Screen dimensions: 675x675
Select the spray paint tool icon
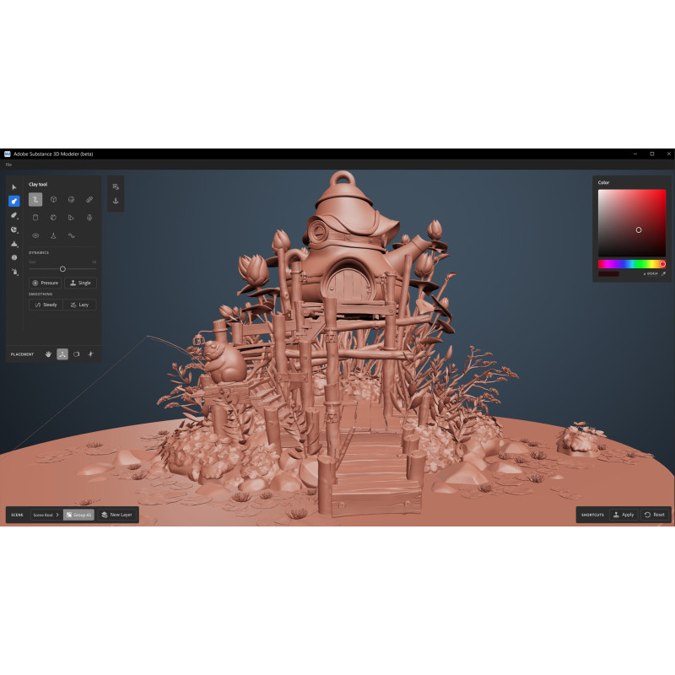click(14, 272)
